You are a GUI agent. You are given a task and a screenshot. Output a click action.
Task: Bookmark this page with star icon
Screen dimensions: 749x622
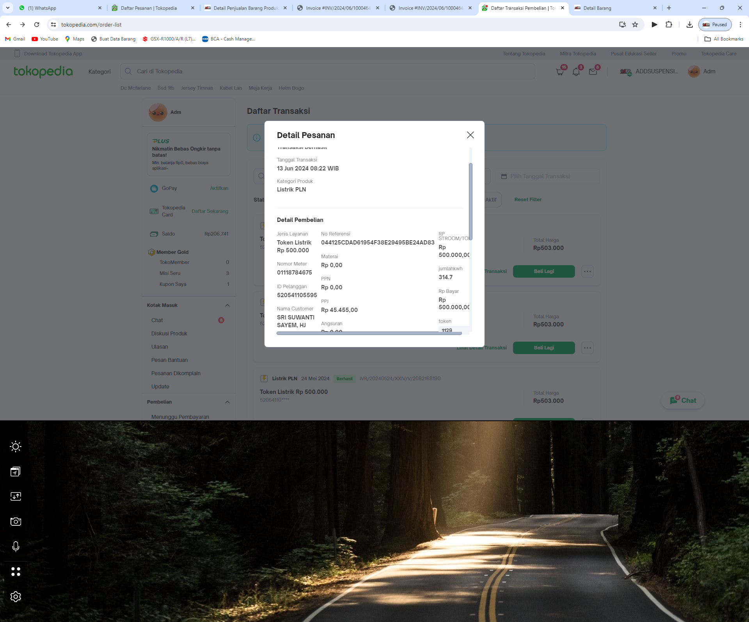[x=635, y=25]
